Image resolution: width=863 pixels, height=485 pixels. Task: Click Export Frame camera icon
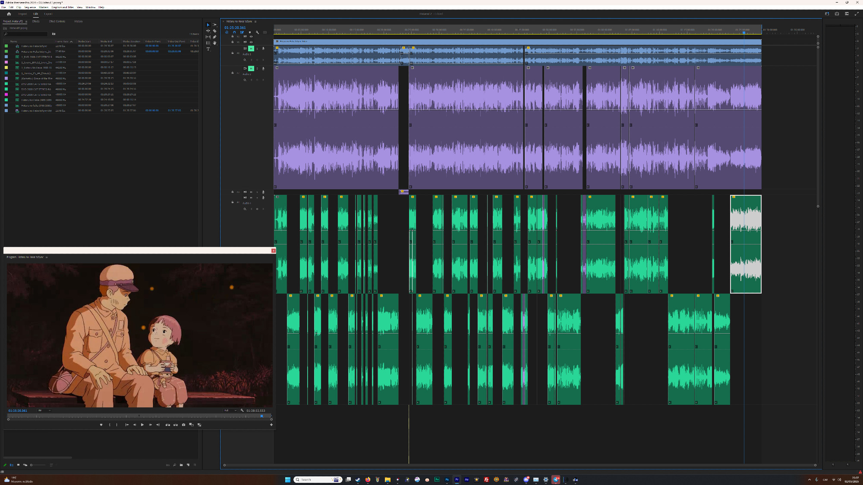click(x=183, y=425)
